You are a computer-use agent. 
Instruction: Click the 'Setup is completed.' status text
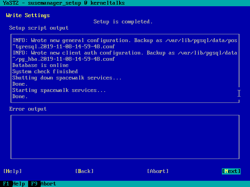point(123,22)
